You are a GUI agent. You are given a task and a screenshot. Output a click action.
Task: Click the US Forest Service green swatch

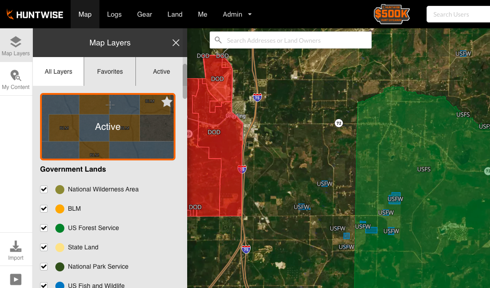(60, 228)
